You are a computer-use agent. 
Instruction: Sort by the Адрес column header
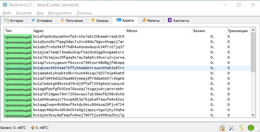(79, 31)
